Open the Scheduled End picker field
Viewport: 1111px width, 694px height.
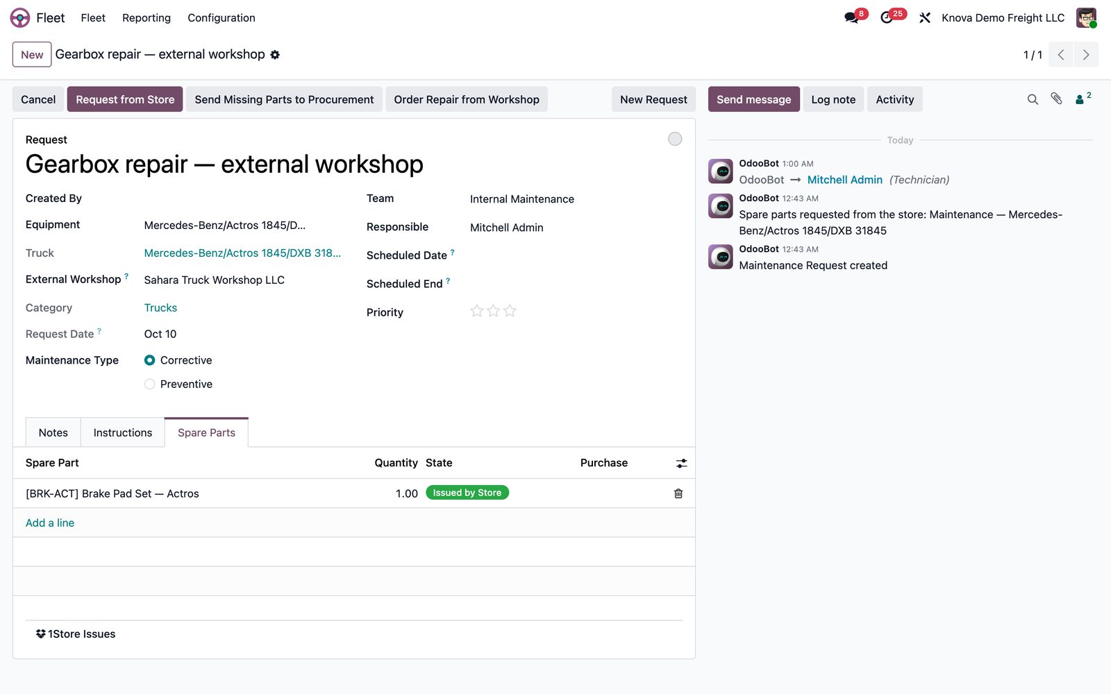tap(576, 284)
